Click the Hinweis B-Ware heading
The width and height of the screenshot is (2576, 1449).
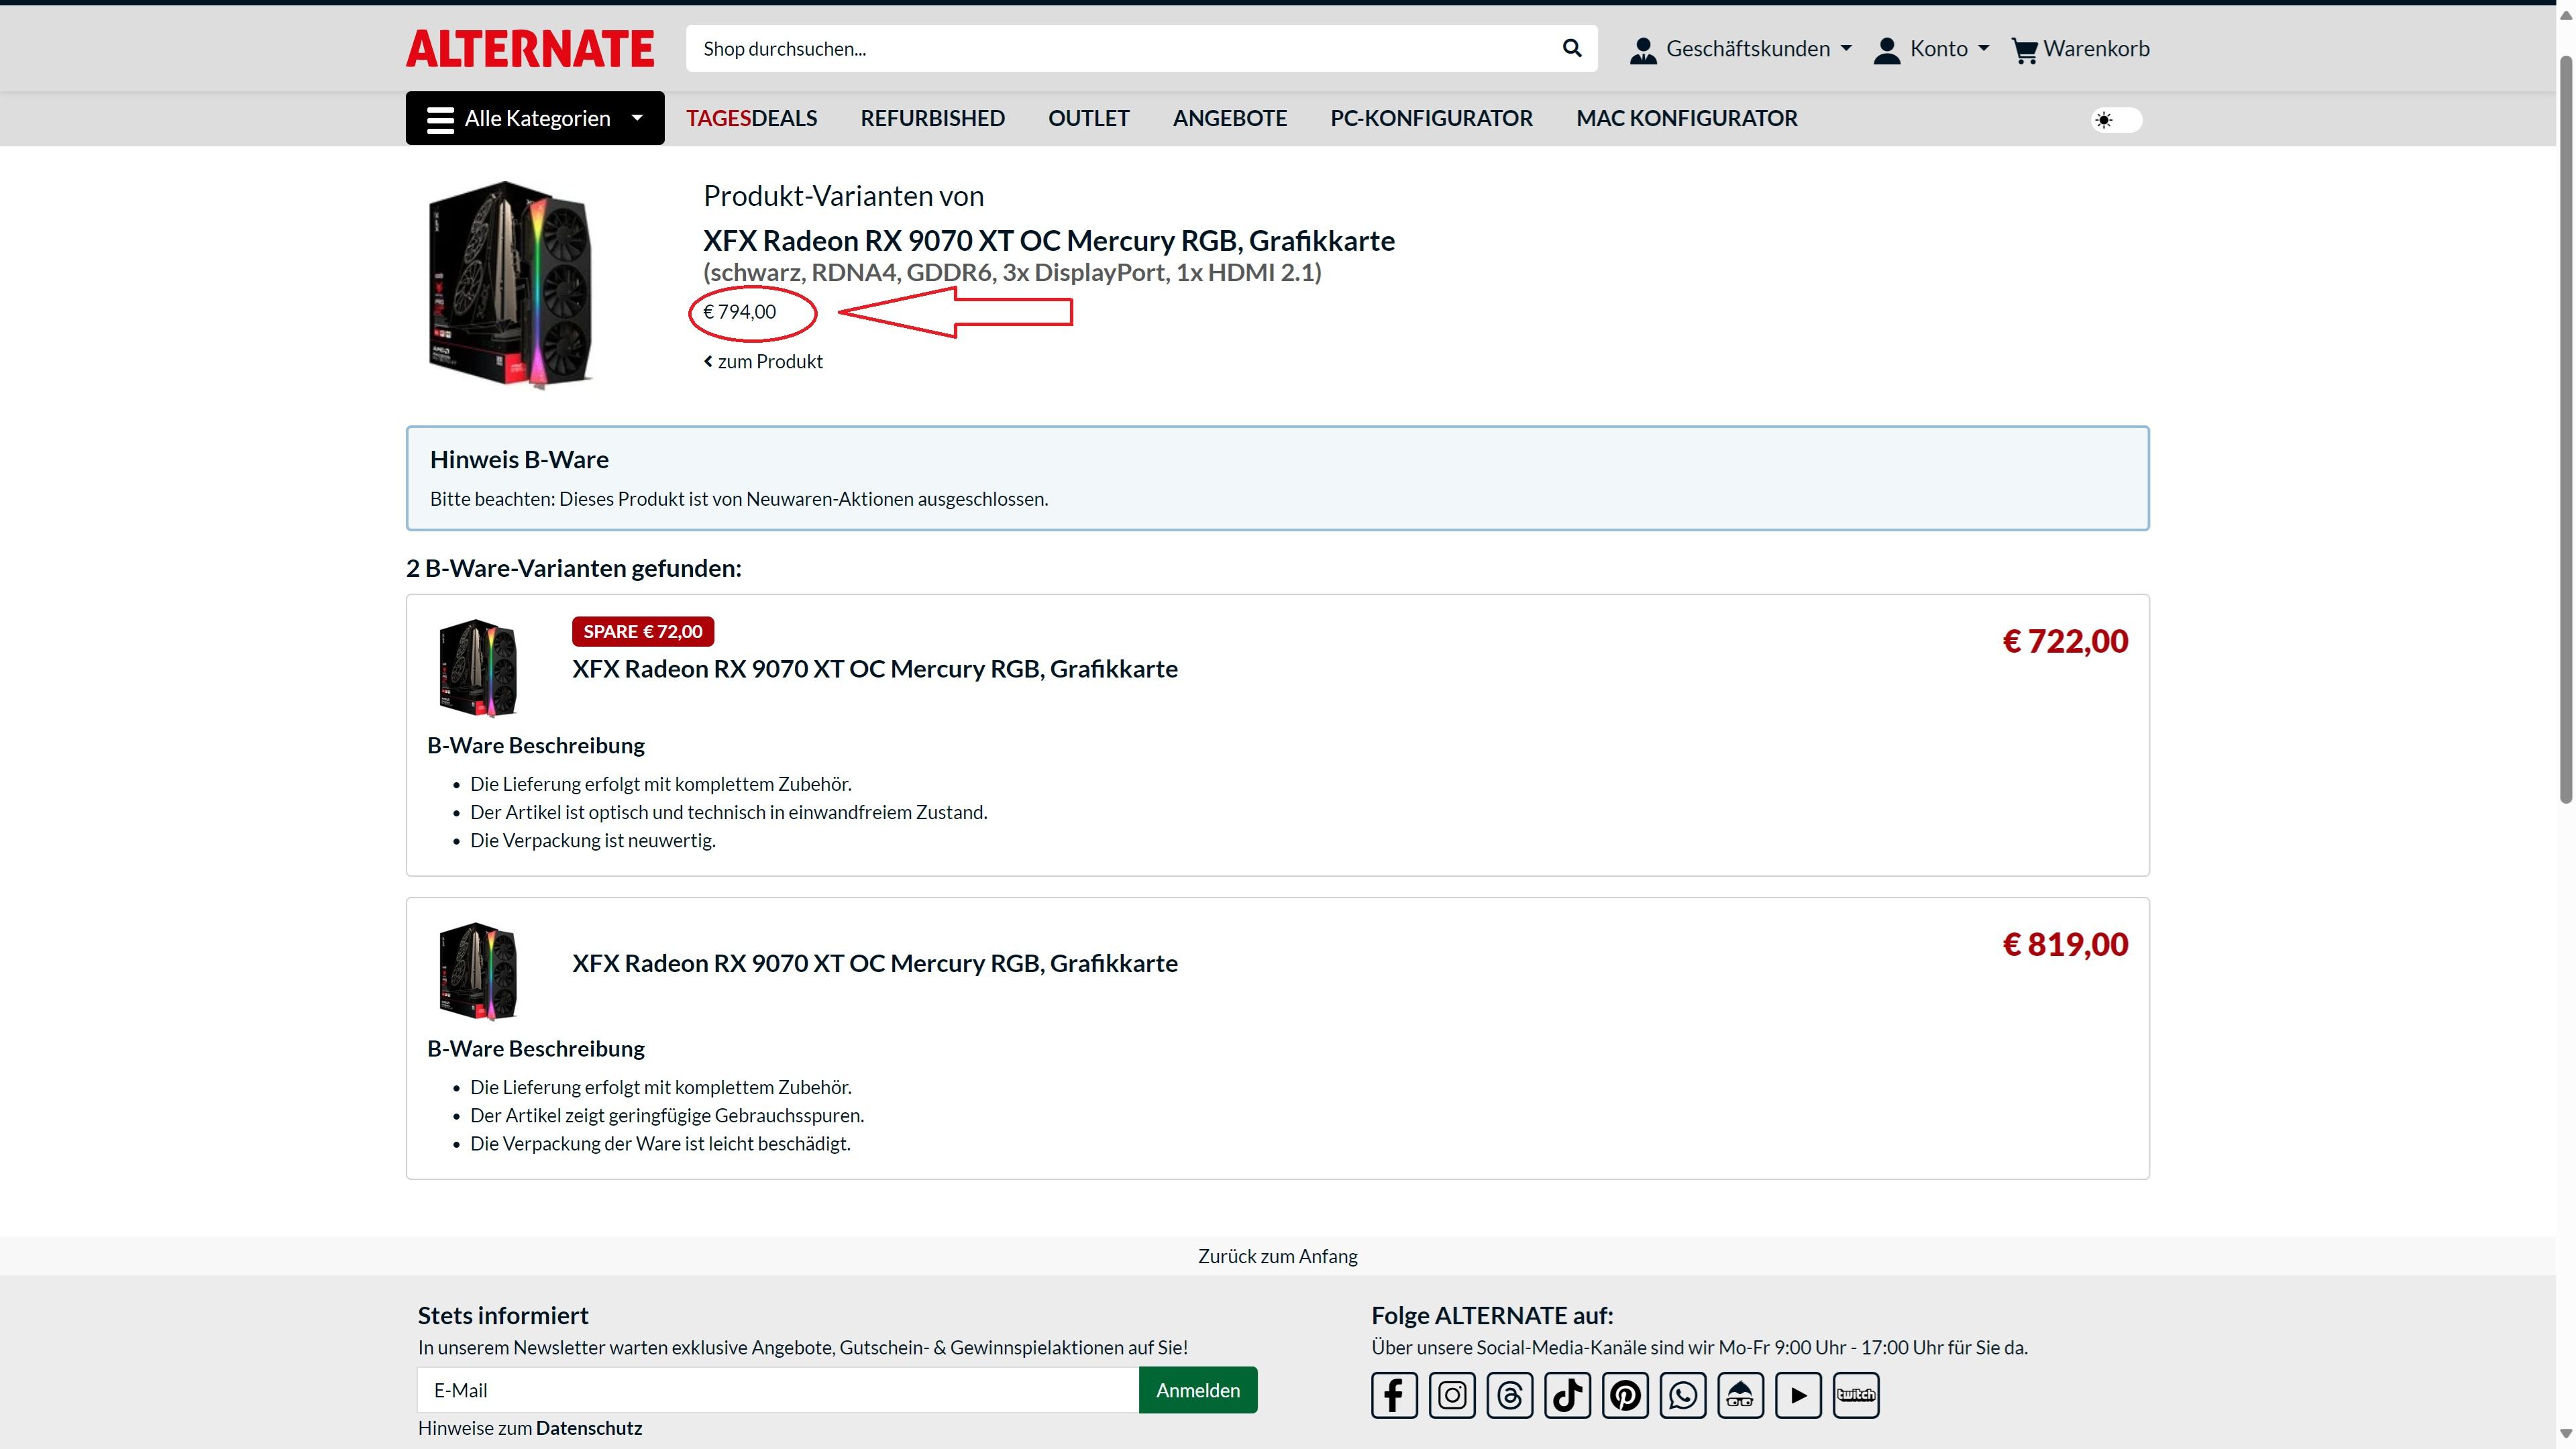[519, 459]
